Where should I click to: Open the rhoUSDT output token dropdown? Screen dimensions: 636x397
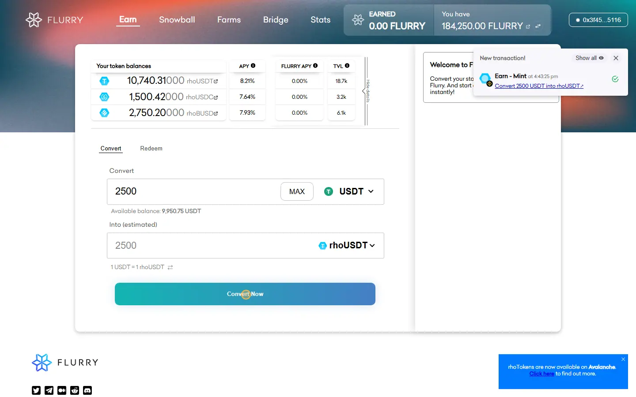click(x=347, y=245)
